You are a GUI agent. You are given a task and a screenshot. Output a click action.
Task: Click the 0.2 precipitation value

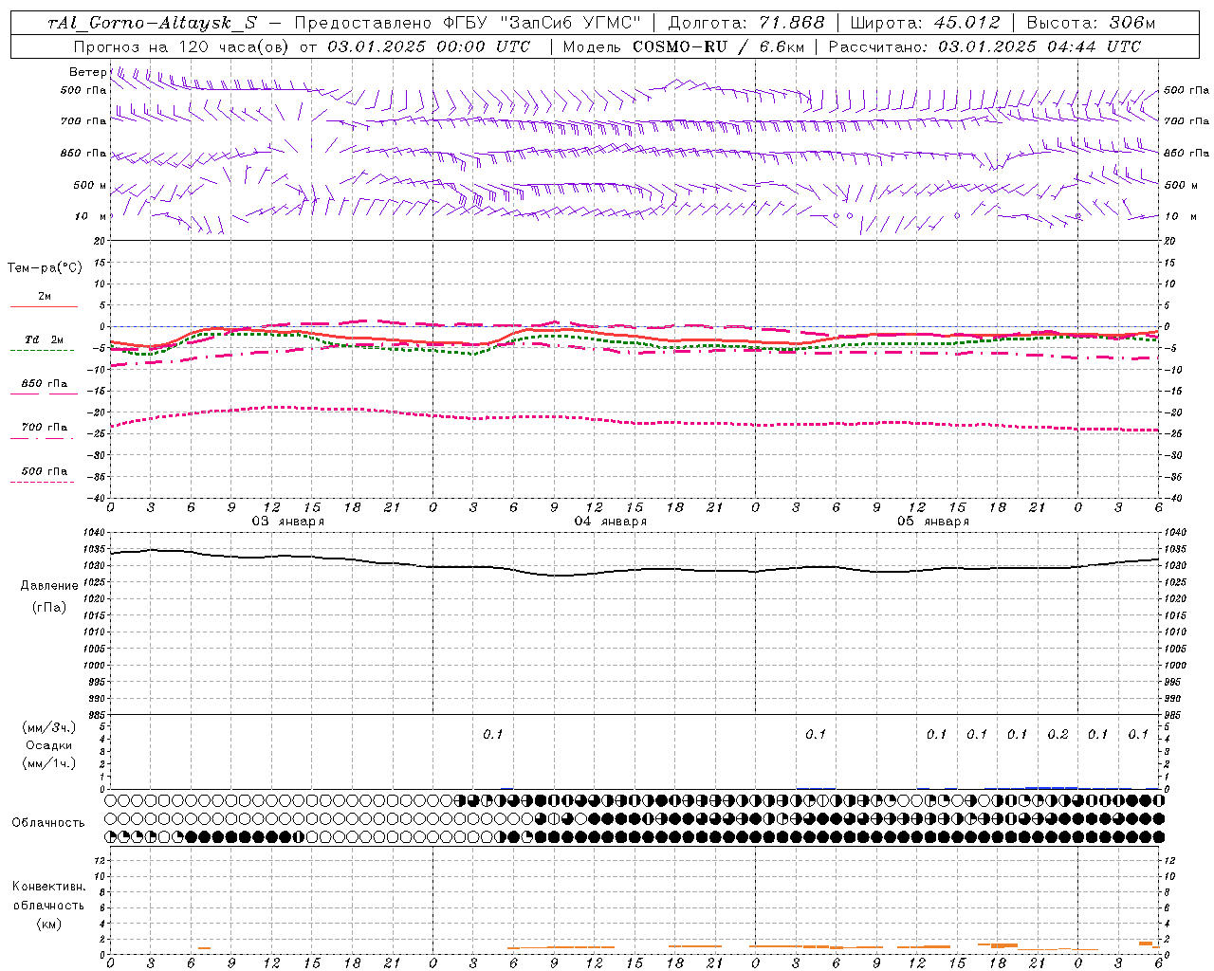point(1058,735)
